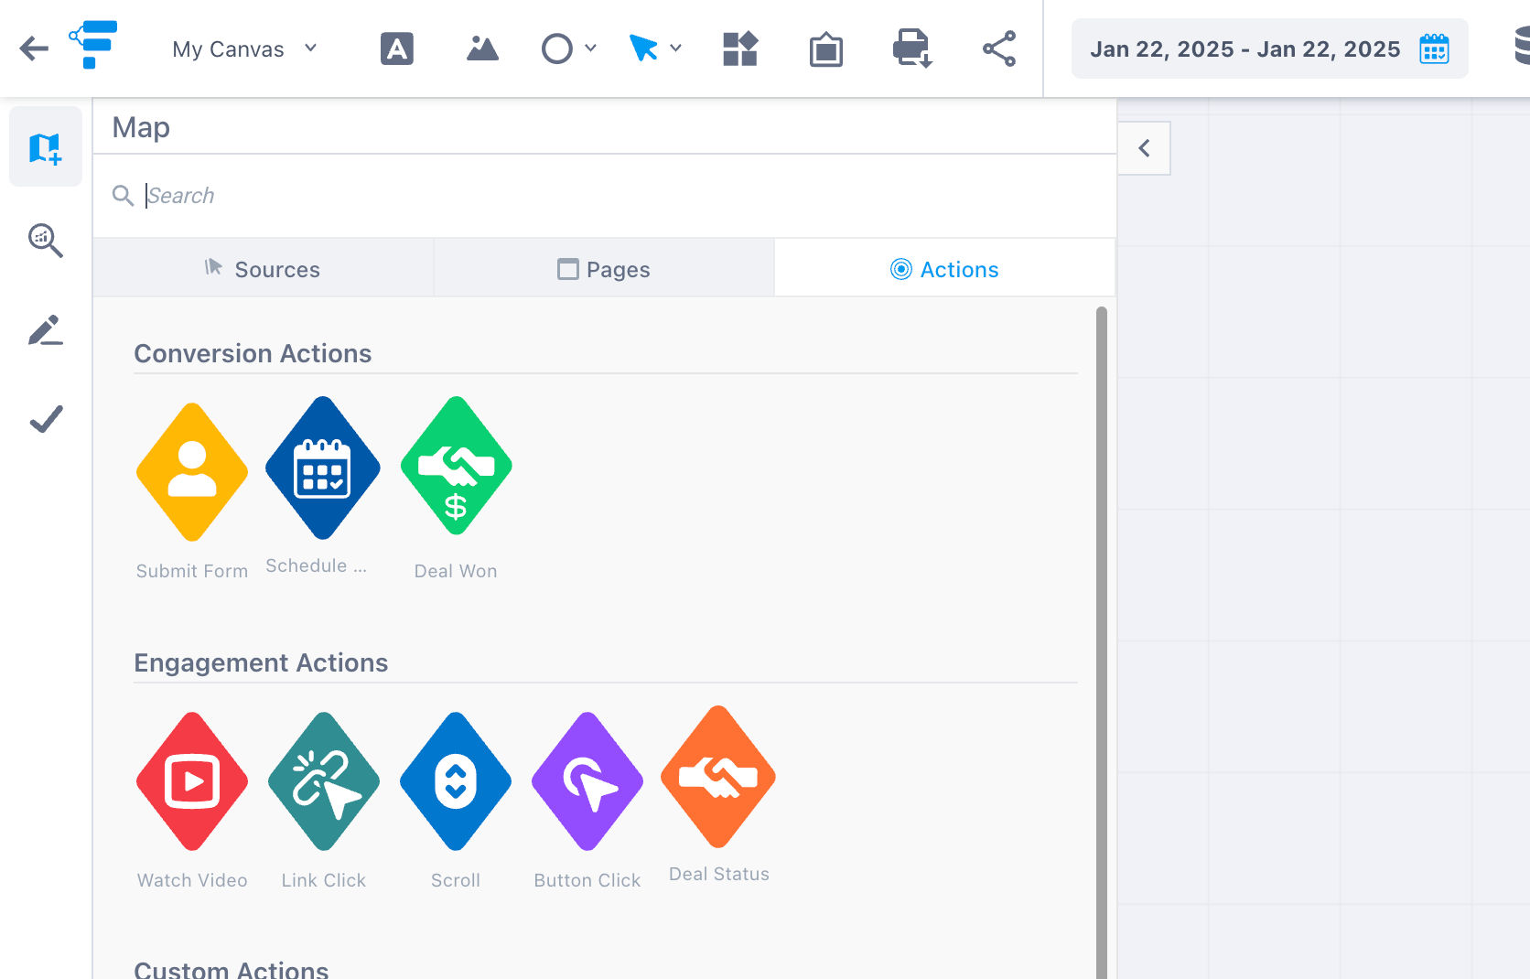Viewport: 1530px width, 979px height.
Task: Open the checkmark sidebar icon
Action: pos(46,419)
